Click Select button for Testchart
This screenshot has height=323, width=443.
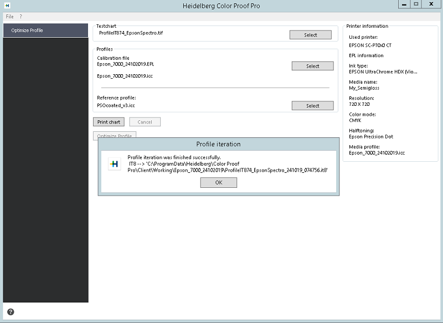coord(311,35)
